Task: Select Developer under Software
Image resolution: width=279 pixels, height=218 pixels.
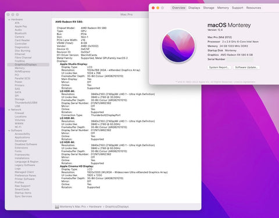Action: (21, 141)
